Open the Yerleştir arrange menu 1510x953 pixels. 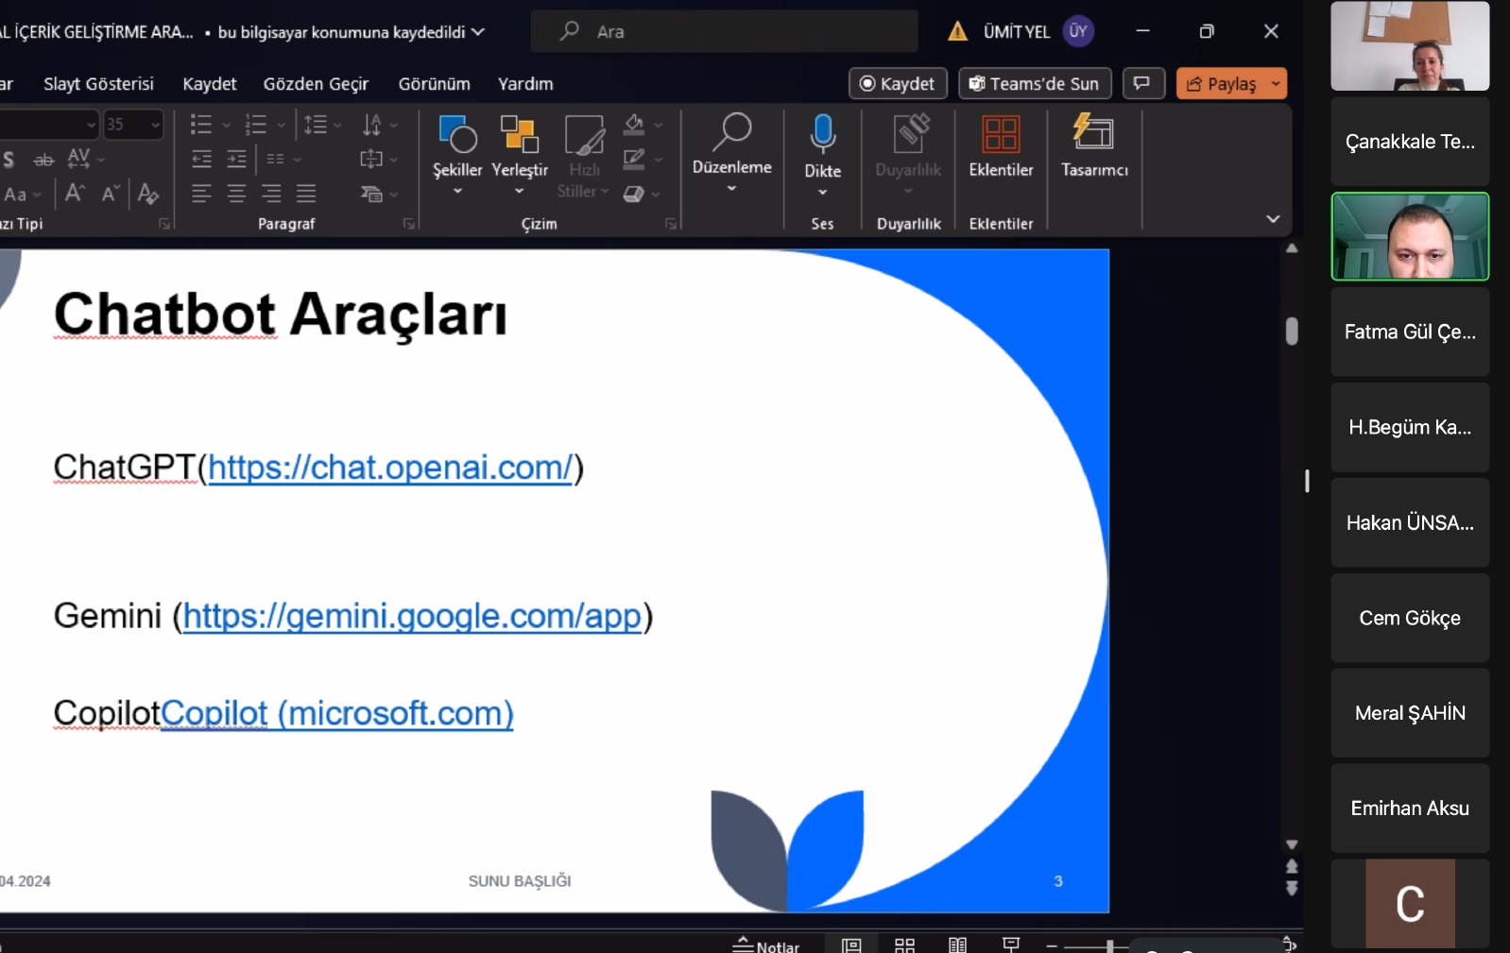coord(519,154)
